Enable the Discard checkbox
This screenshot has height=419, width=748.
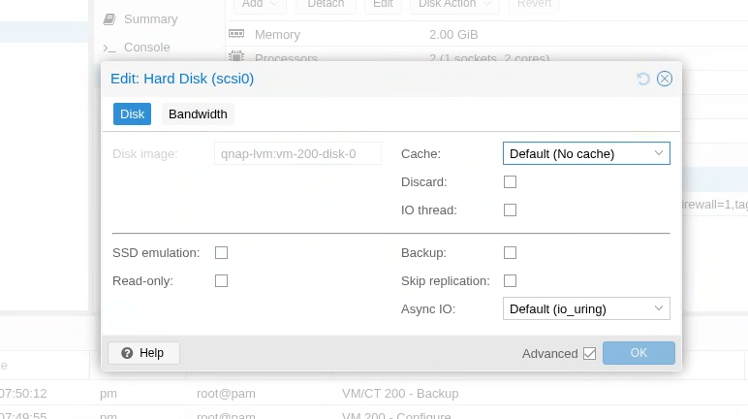click(510, 182)
